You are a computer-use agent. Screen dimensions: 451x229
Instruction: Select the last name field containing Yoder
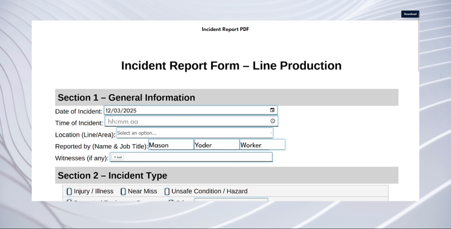216,145
